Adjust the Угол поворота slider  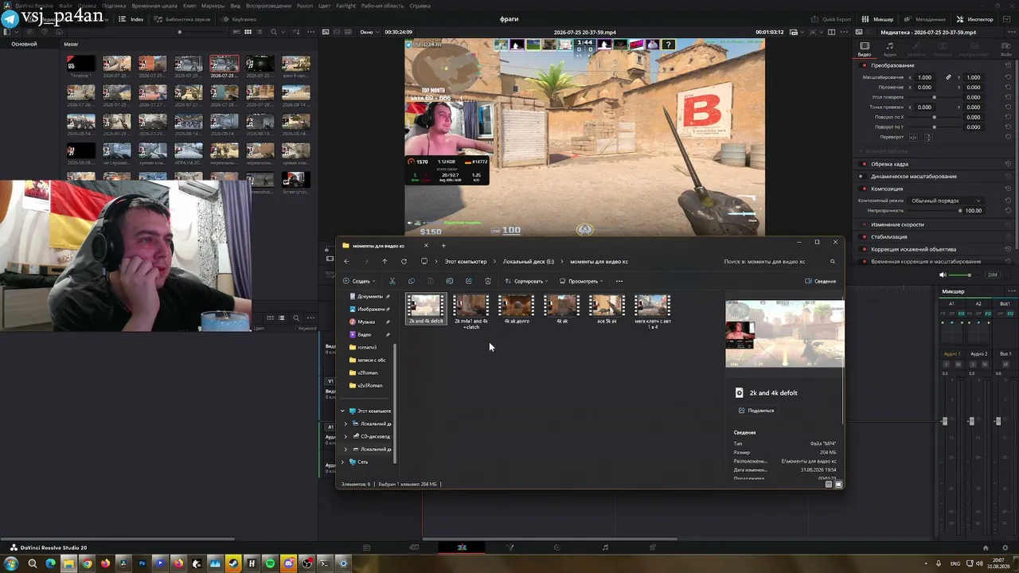934,97
